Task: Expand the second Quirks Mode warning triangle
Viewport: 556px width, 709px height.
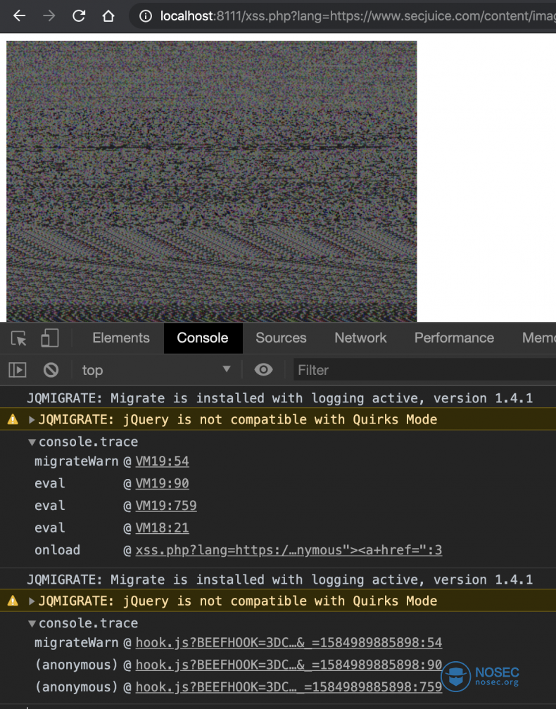Action: click(32, 601)
